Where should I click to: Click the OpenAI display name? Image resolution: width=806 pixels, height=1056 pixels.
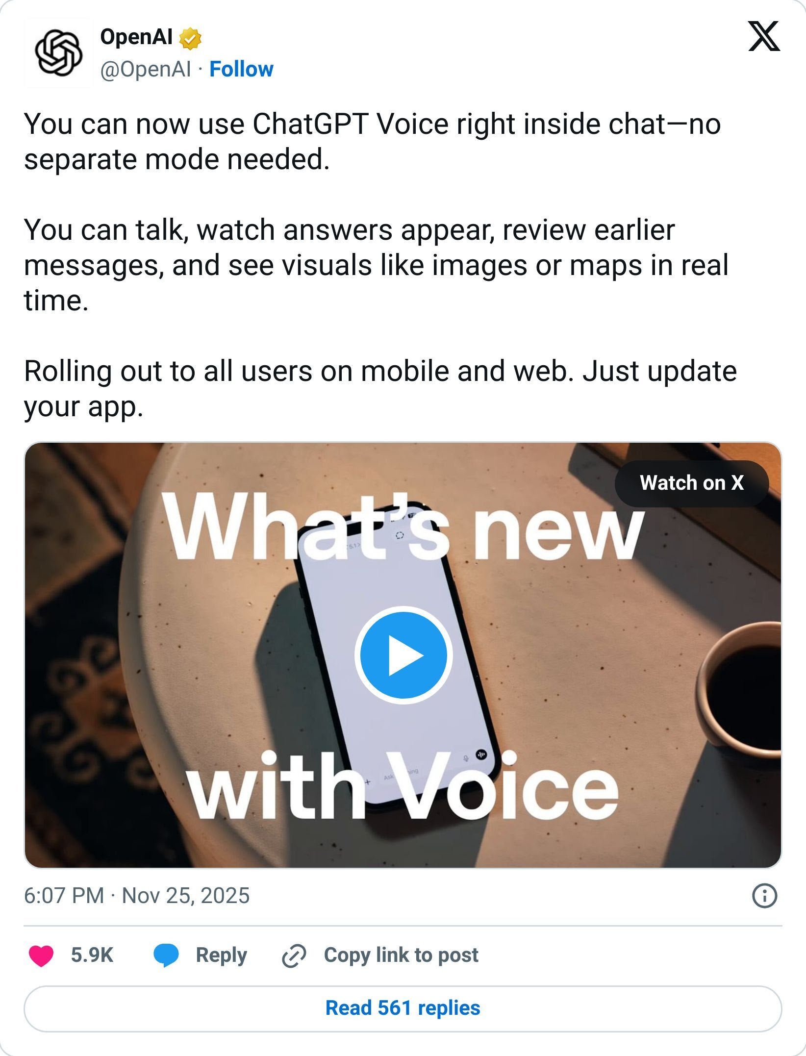click(x=136, y=37)
